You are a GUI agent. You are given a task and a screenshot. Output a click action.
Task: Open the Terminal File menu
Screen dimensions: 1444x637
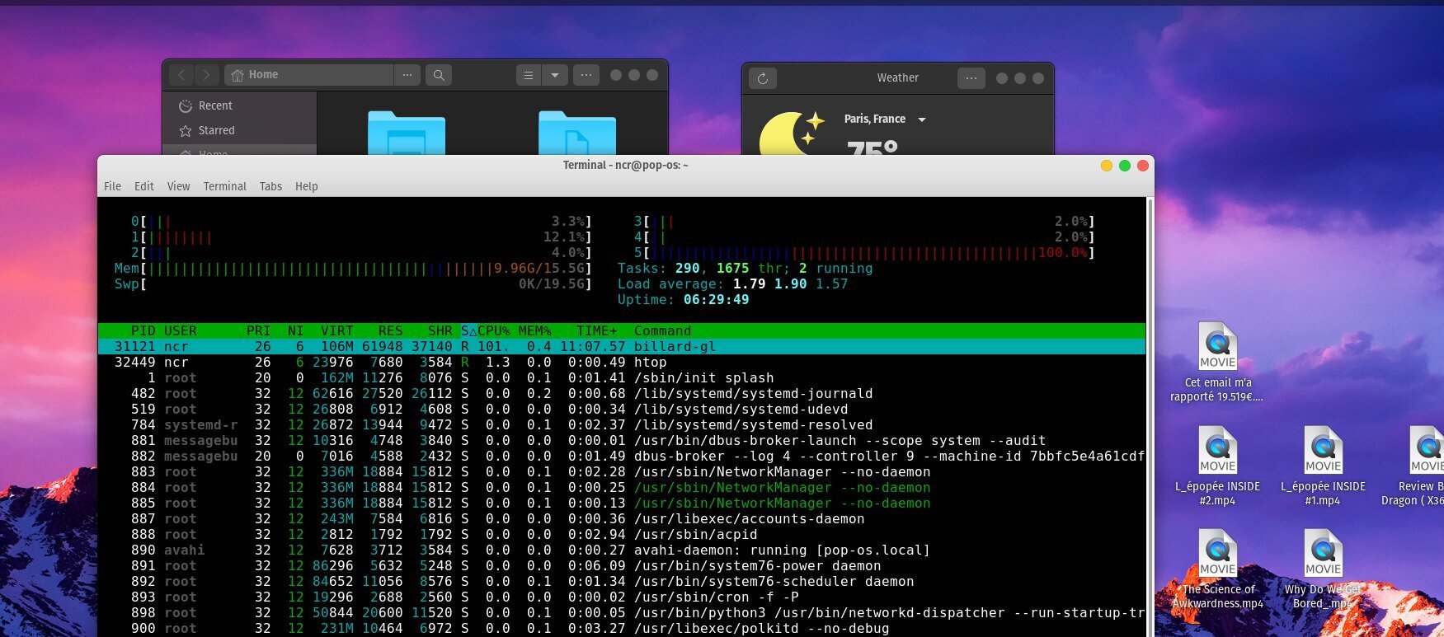tap(112, 186)
